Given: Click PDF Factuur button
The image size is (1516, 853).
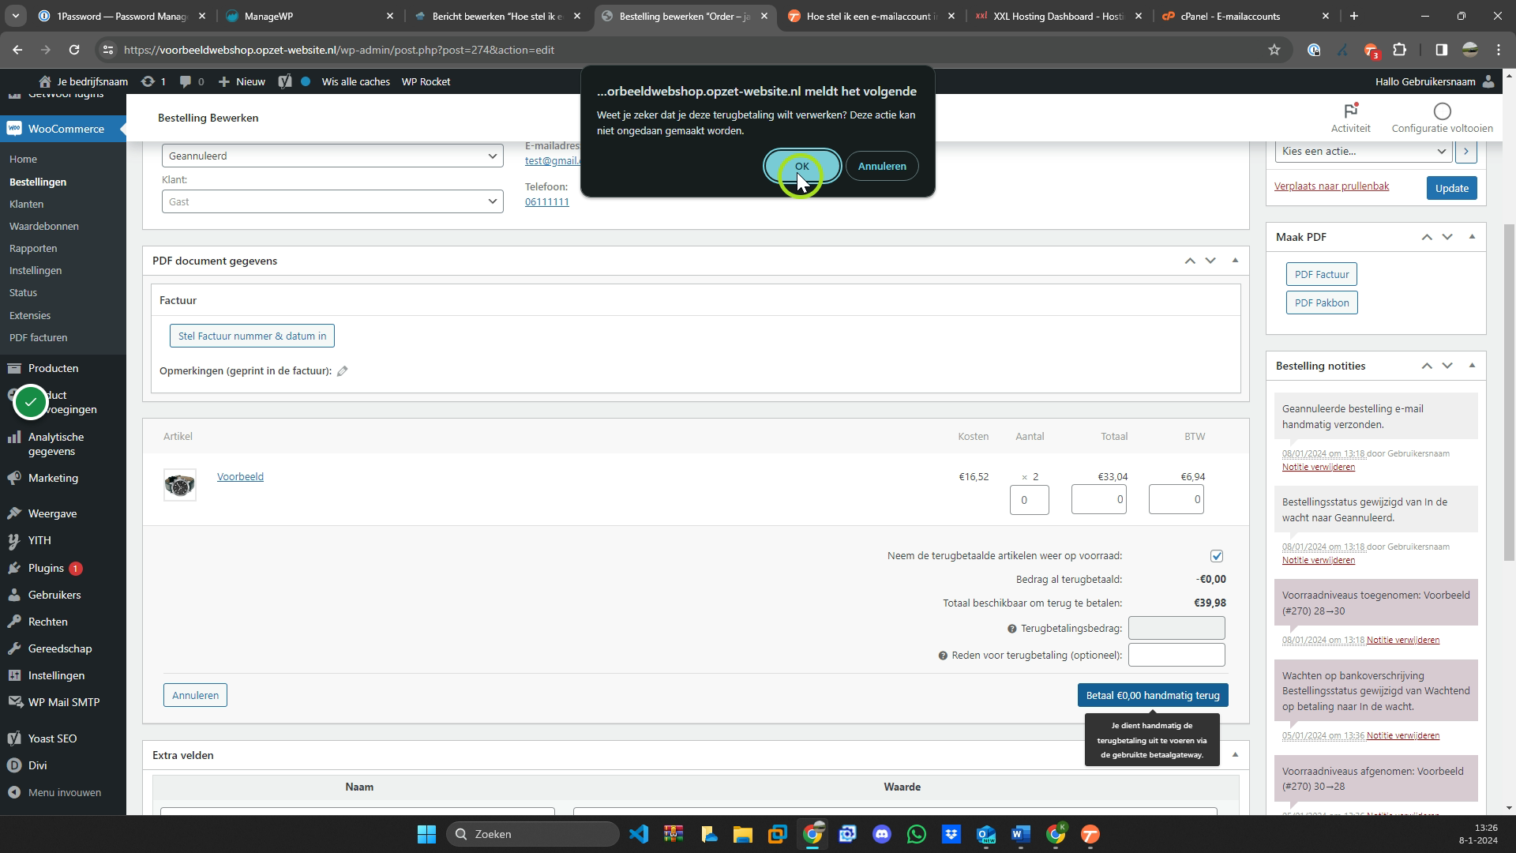Looking at the screenshot, I should (x=1322, y=274).
